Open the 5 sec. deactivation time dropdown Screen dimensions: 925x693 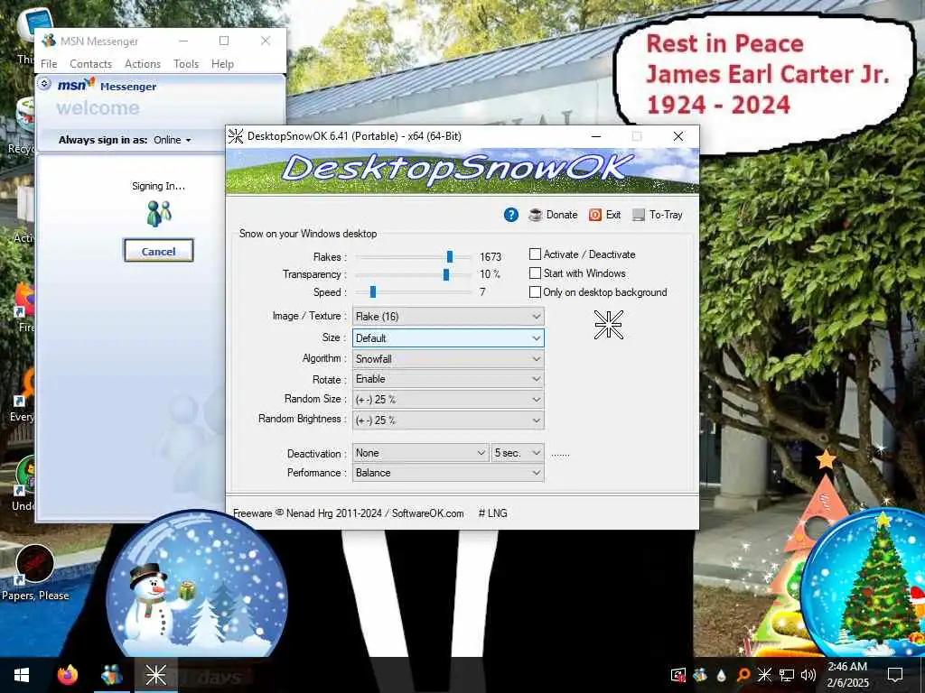tap(518, 453)
